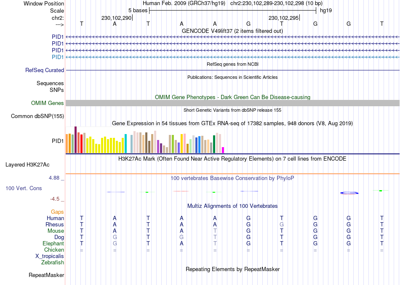Screen dimensions: 400x285
Task: Click the Sequences publications label
Action: [x=50, y=83]
